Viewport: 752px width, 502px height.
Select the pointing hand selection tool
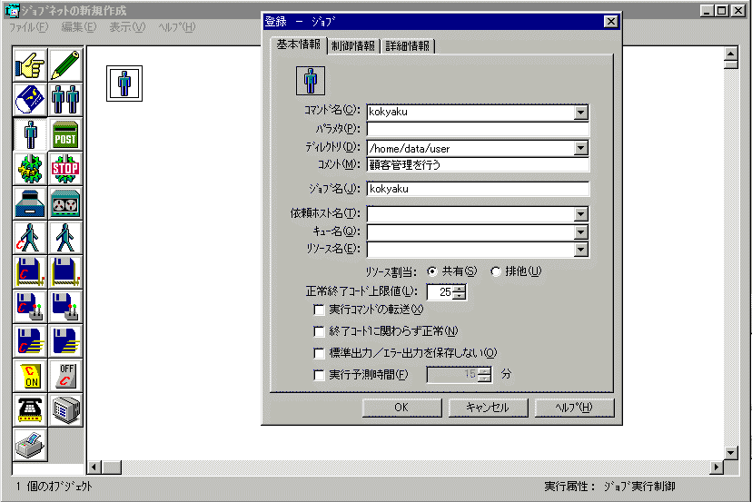coord(30,65)
